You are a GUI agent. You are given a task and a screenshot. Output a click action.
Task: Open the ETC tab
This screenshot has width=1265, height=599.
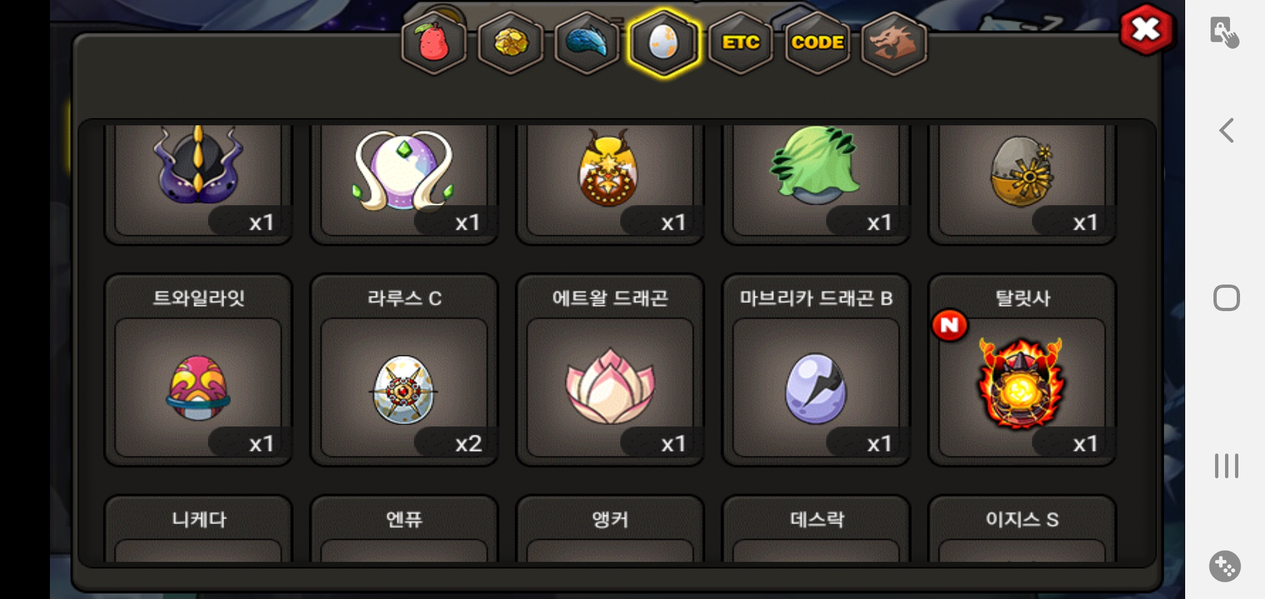click(x=740, y=43)
